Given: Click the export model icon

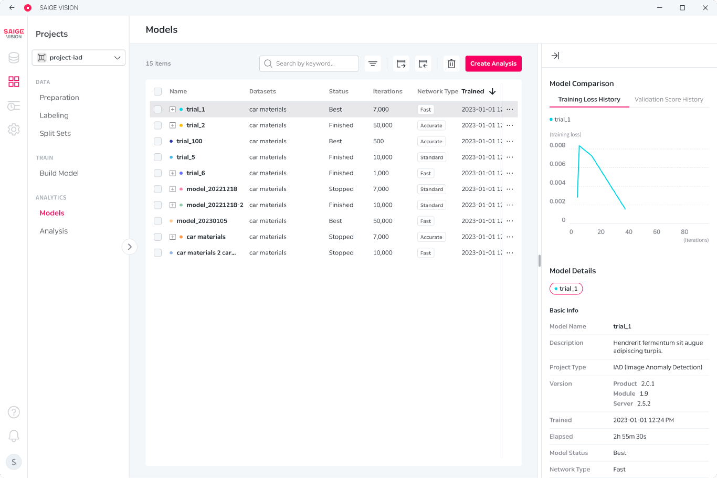Looking at the screenshot, I should [401, 63].
